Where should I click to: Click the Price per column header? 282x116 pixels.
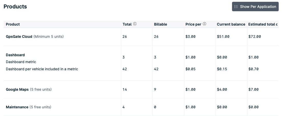193,24
